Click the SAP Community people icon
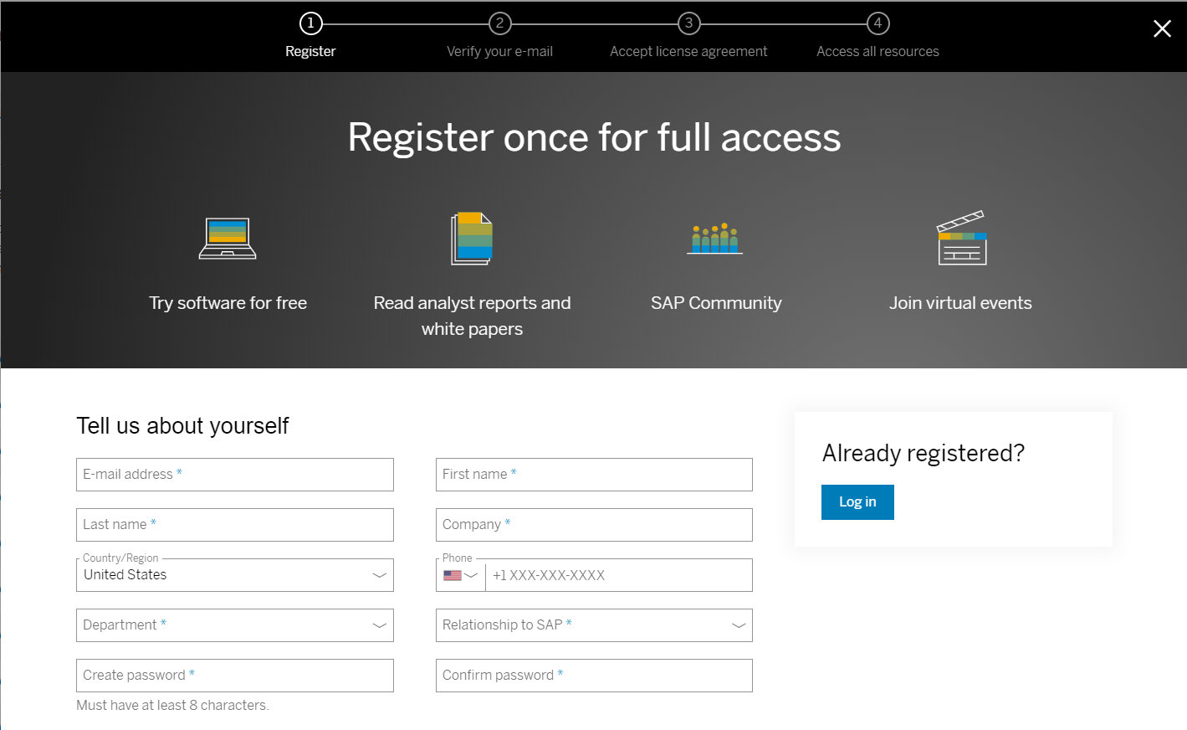Viewport: 1187px width, 730px height. [x=715, y=239]
